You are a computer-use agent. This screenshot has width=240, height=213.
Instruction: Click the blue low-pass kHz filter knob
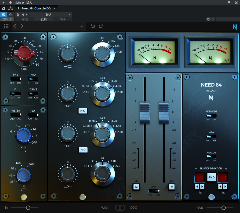(x=23, y=136)
